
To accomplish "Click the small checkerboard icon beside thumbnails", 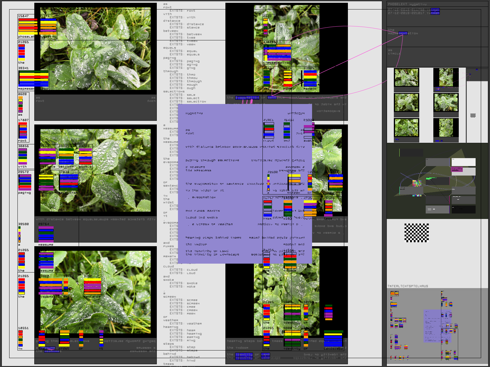I will [x=473, y=115].
